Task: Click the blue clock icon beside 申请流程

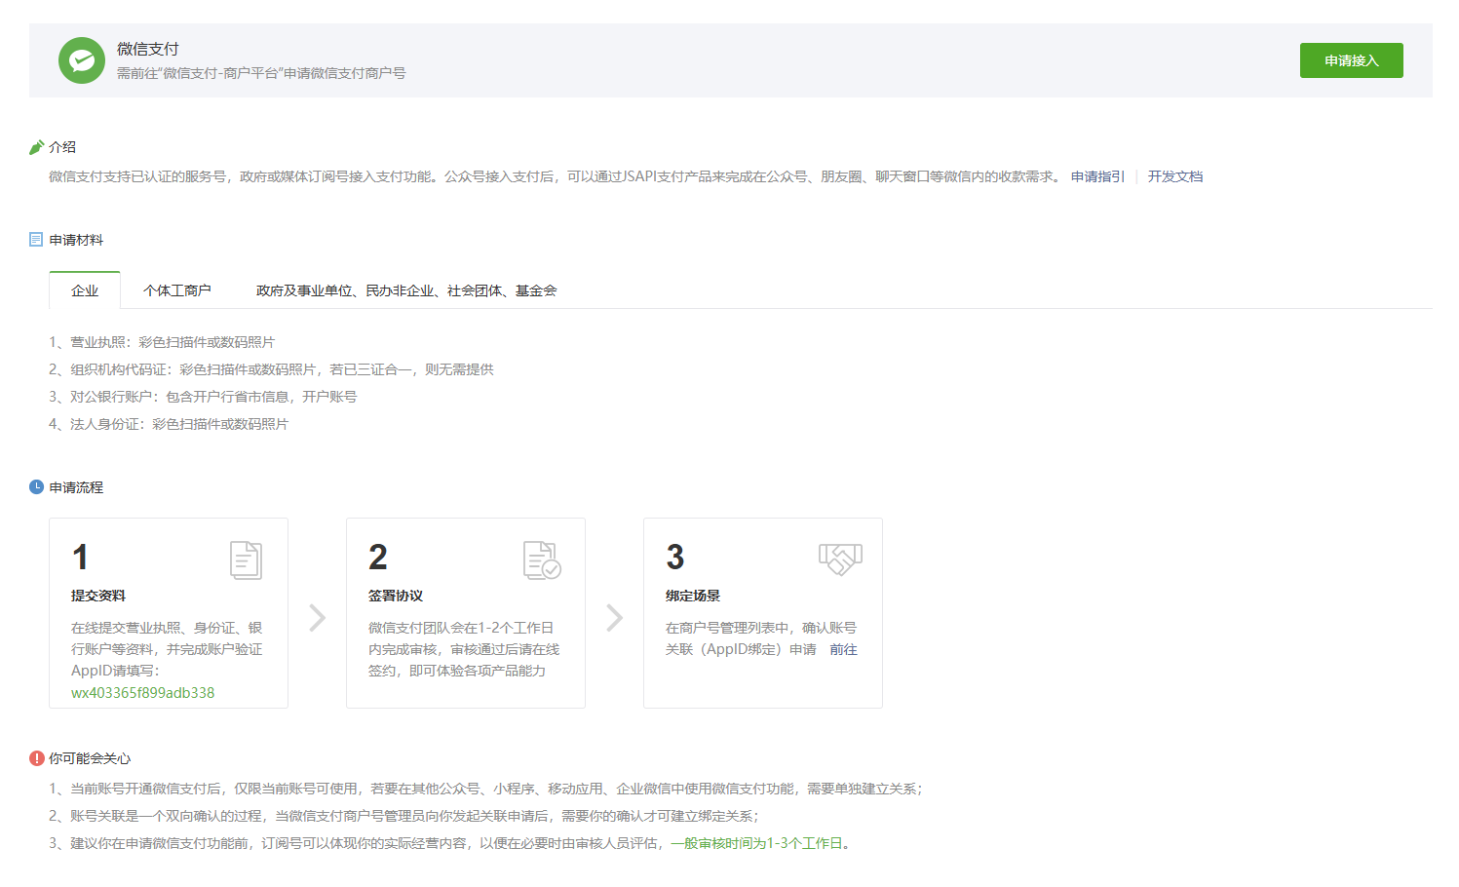Action: point(36,487)
